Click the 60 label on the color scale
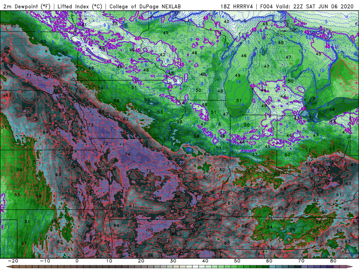359x269 pixels. pyautogui.click(x=269, y=261)
